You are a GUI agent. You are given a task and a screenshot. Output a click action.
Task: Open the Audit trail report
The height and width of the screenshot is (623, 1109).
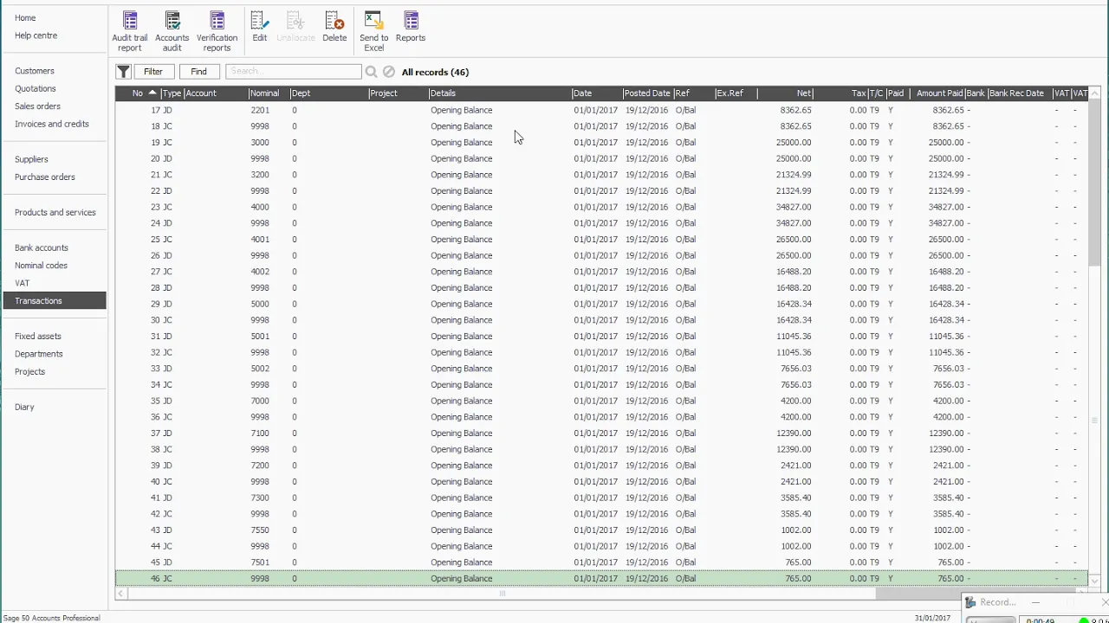point(129,31)
